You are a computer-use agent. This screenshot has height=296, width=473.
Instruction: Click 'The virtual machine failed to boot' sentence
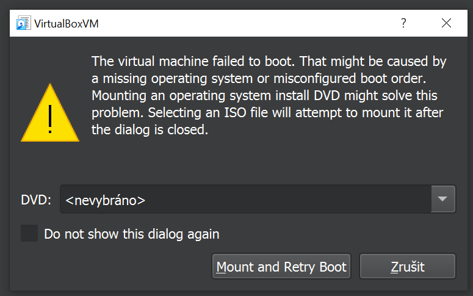(x=193, y=61)
